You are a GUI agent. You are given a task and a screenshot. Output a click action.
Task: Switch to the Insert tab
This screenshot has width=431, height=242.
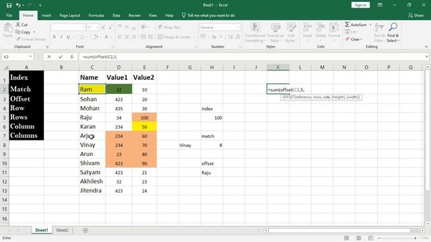point(46,15)
